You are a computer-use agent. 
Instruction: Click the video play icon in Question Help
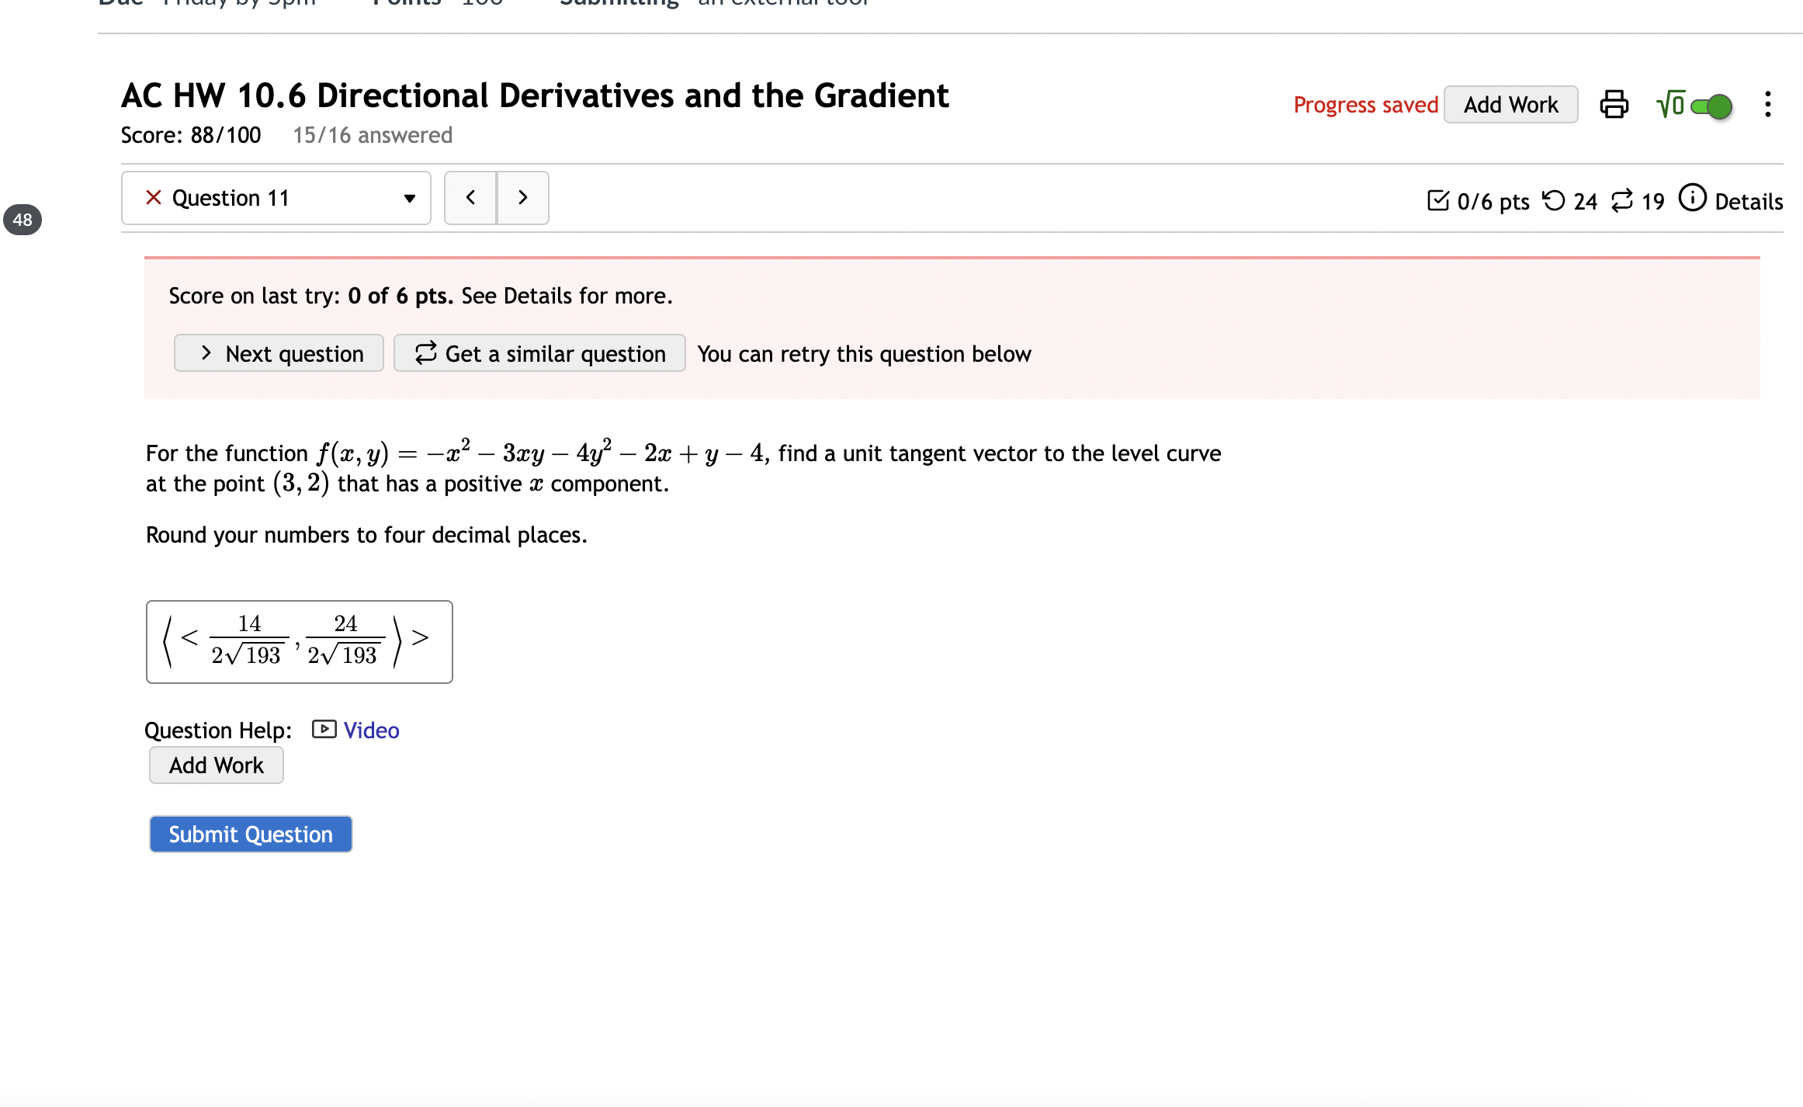pyautogui.click(x=324, y=730)
